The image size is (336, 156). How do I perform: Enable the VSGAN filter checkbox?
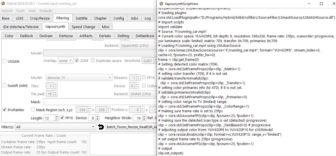(4, 61)
